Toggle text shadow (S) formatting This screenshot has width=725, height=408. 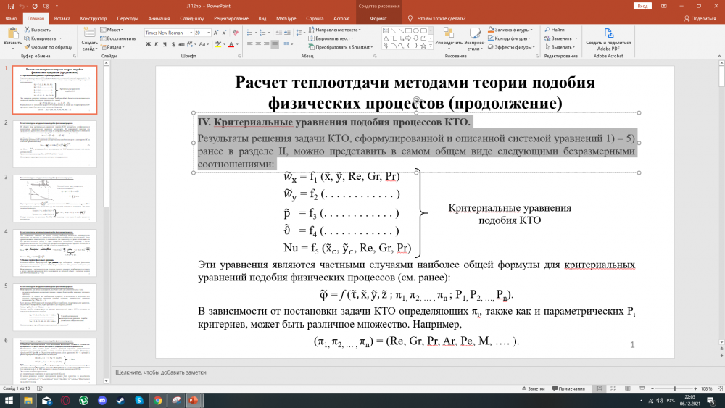[173, 44]
